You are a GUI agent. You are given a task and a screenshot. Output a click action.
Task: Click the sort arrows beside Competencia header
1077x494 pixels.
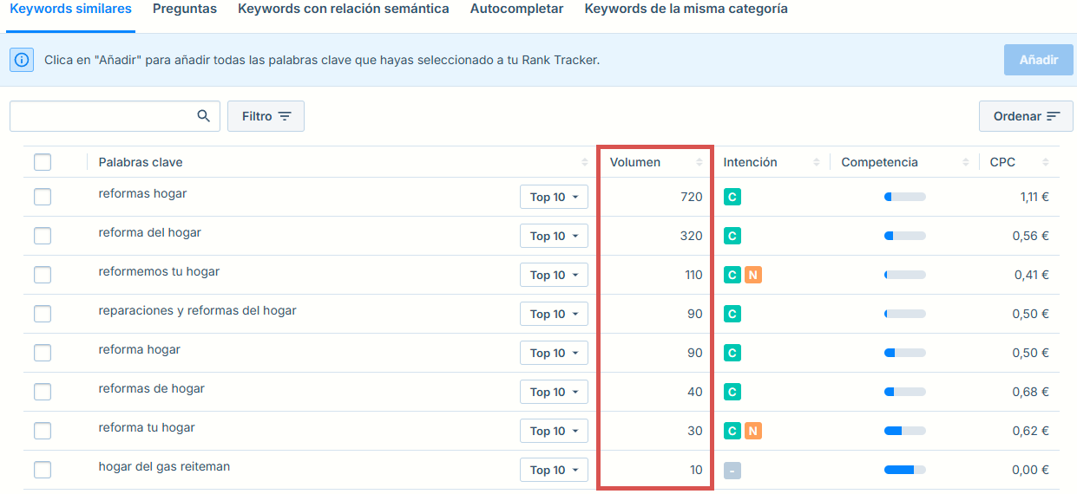coord(966,162)
